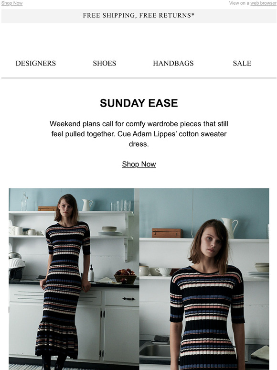The image size is (277, 370).
Task: Click the SUNDAY EASE headline
Action: [x=138, y=103]
